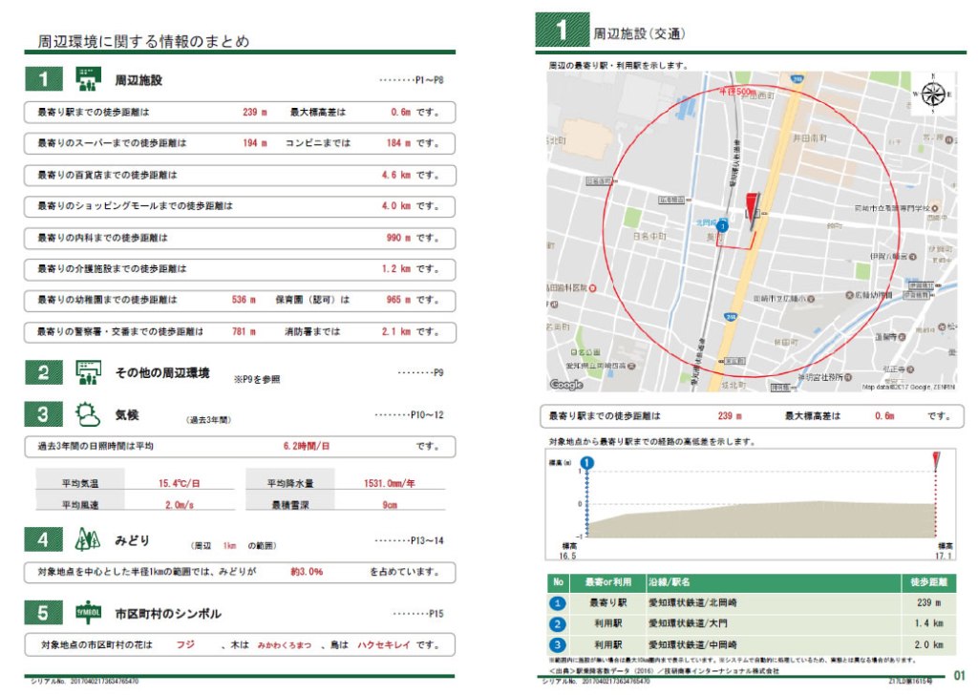Click the 広幡幼稚園 label on the map
This screenshot has width=978, height=695.
(x=874, y=295)
